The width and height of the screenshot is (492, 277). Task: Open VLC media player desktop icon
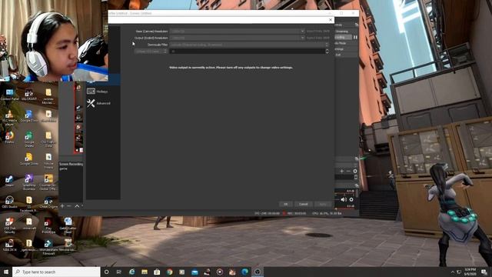[9, 118]
